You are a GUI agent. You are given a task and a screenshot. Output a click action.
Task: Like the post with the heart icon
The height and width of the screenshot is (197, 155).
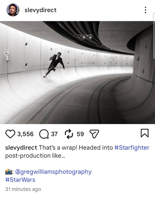tap(10, 134)
